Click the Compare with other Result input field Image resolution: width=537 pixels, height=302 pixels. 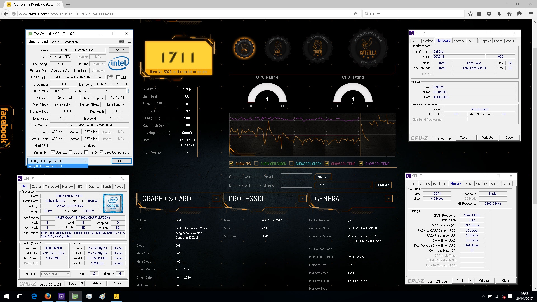tap(296, 176)
